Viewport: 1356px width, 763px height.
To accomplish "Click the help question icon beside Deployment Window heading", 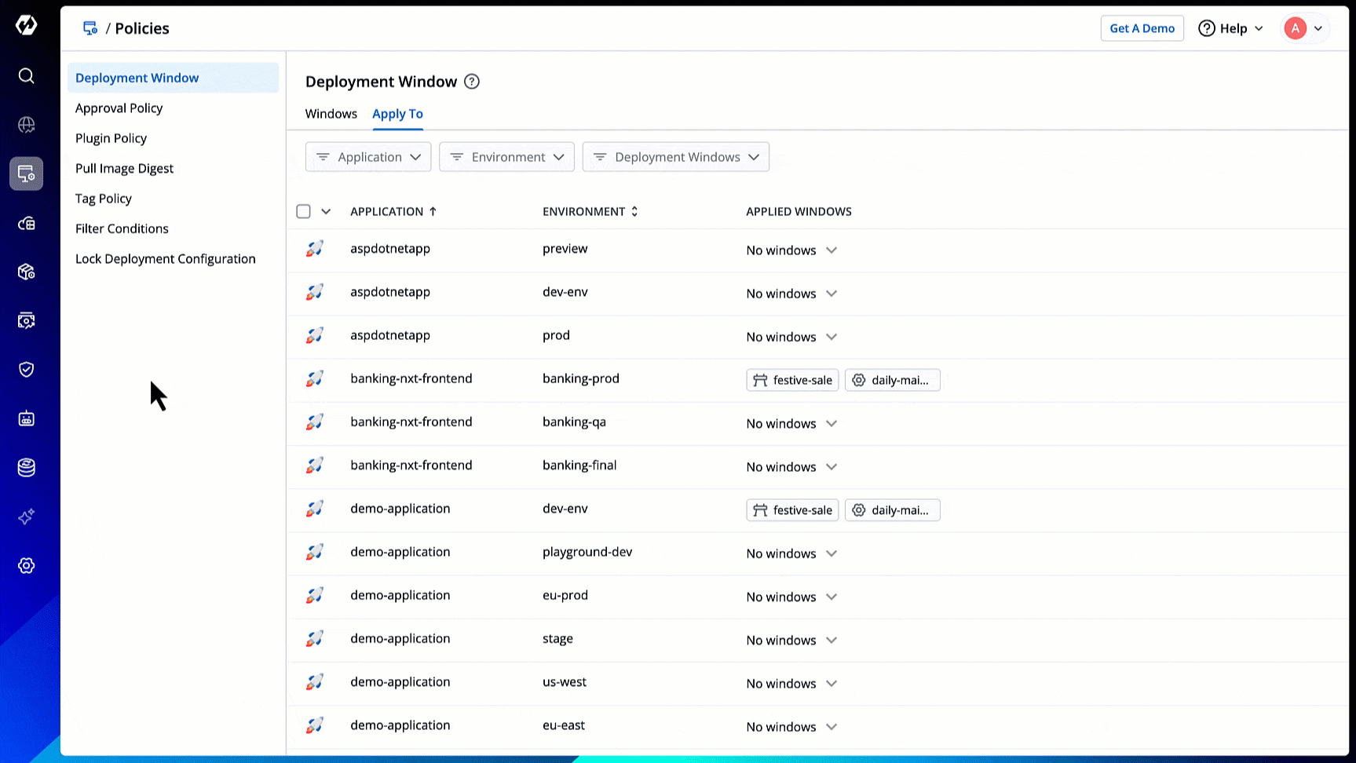I will [472, 82].
